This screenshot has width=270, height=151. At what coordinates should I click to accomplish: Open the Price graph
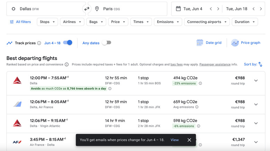click(245, 43)
